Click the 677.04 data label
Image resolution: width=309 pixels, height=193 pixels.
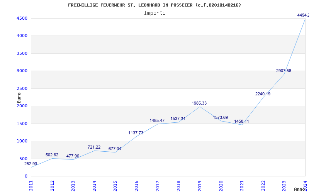(x=115, y=149)
